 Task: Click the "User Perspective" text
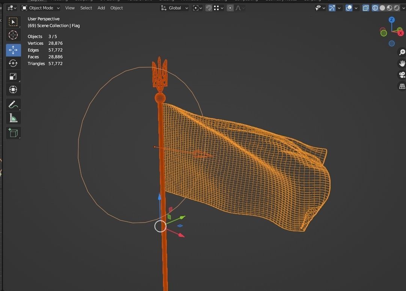tap(44, 19)
